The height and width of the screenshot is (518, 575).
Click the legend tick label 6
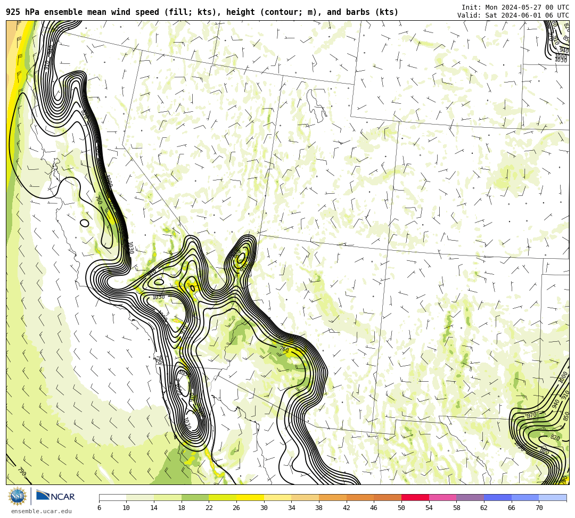click(99, 508)
